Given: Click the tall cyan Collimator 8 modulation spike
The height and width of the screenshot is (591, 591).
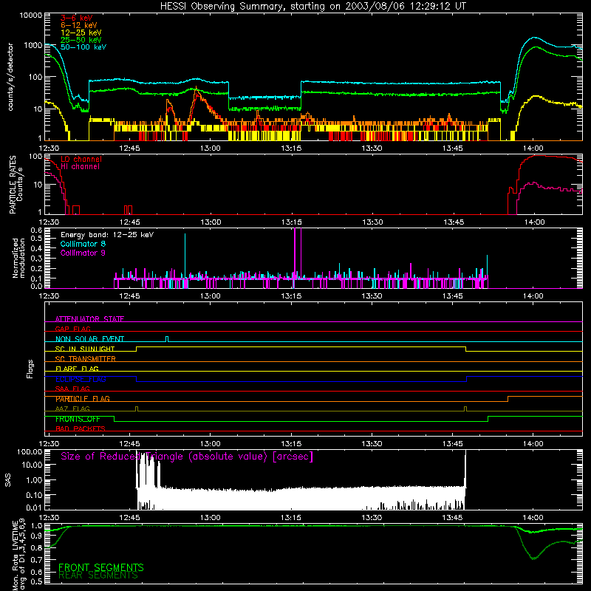Looking at the screenshot, I should point(185,256).
